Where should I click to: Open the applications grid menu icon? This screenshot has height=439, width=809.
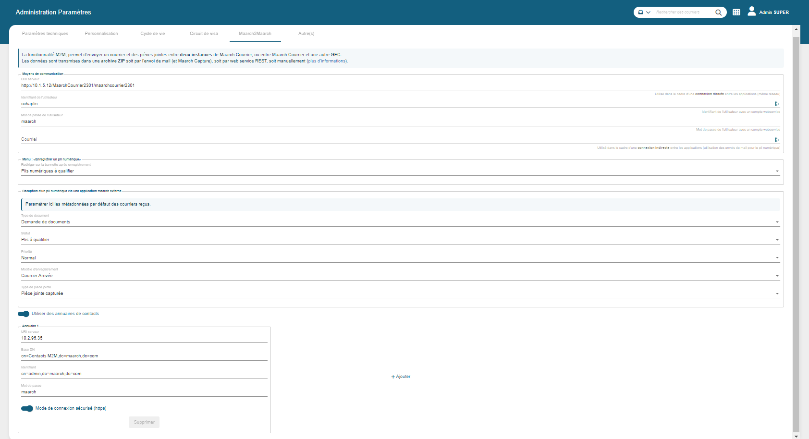click(736, 12)
